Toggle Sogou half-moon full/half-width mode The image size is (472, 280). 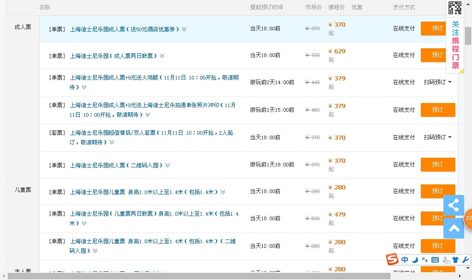pos(415,260)
